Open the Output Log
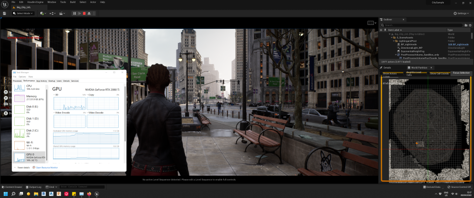The image size is (474, 198). (33, 187)
